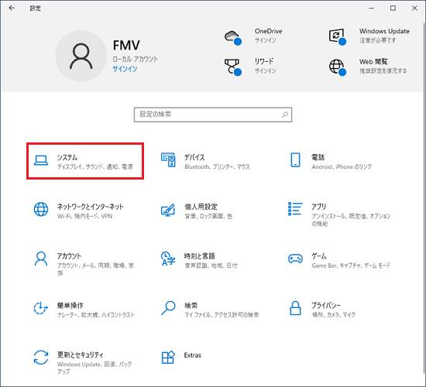This screenshot has height=387, width=426.
Task: Click the リワード medal icon
Action: point(233,67)
